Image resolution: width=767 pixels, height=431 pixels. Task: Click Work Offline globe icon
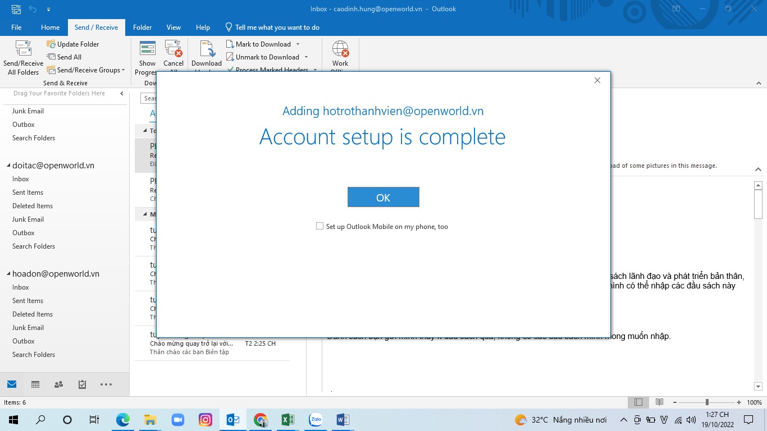tap(340, 48)
